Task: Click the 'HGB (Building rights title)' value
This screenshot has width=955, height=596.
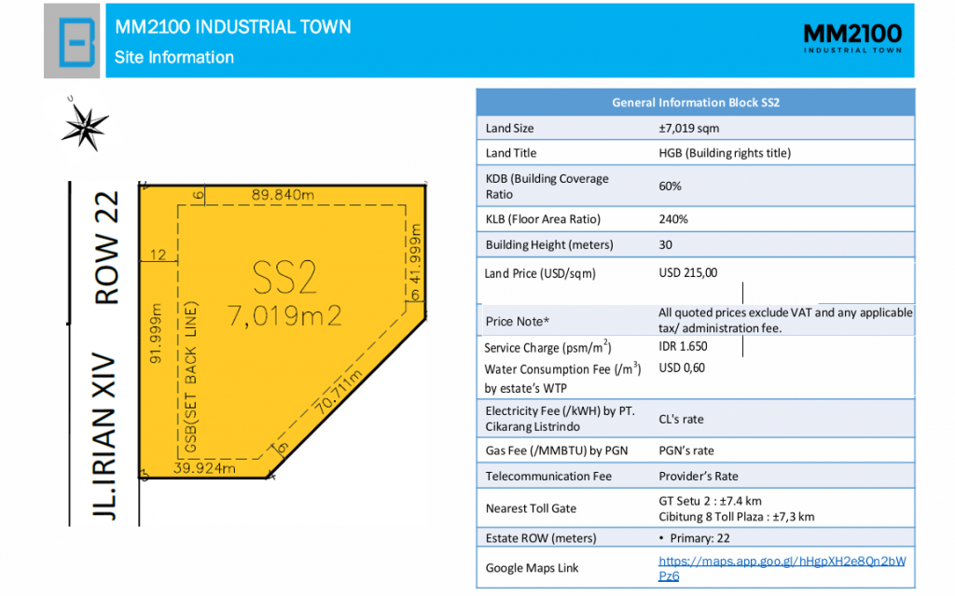Action: (725, 153)
